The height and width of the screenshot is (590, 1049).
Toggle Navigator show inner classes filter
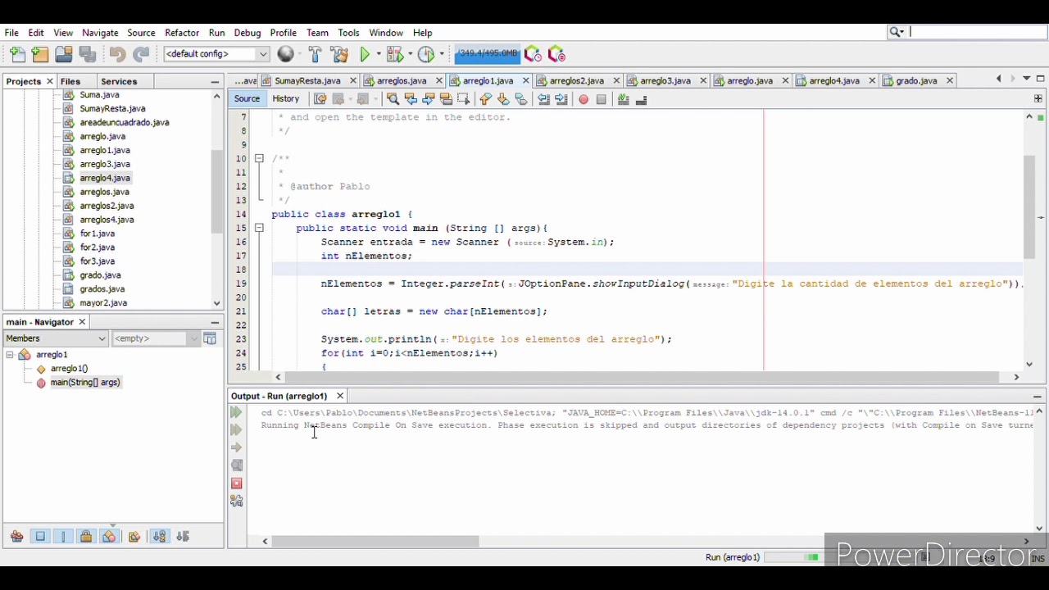pos(109,537)
